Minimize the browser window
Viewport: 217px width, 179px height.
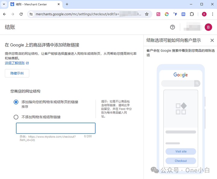(191, 4)
